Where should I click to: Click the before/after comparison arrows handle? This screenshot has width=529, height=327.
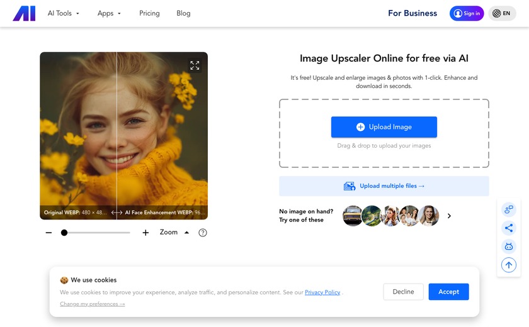[x=117, y=213]
